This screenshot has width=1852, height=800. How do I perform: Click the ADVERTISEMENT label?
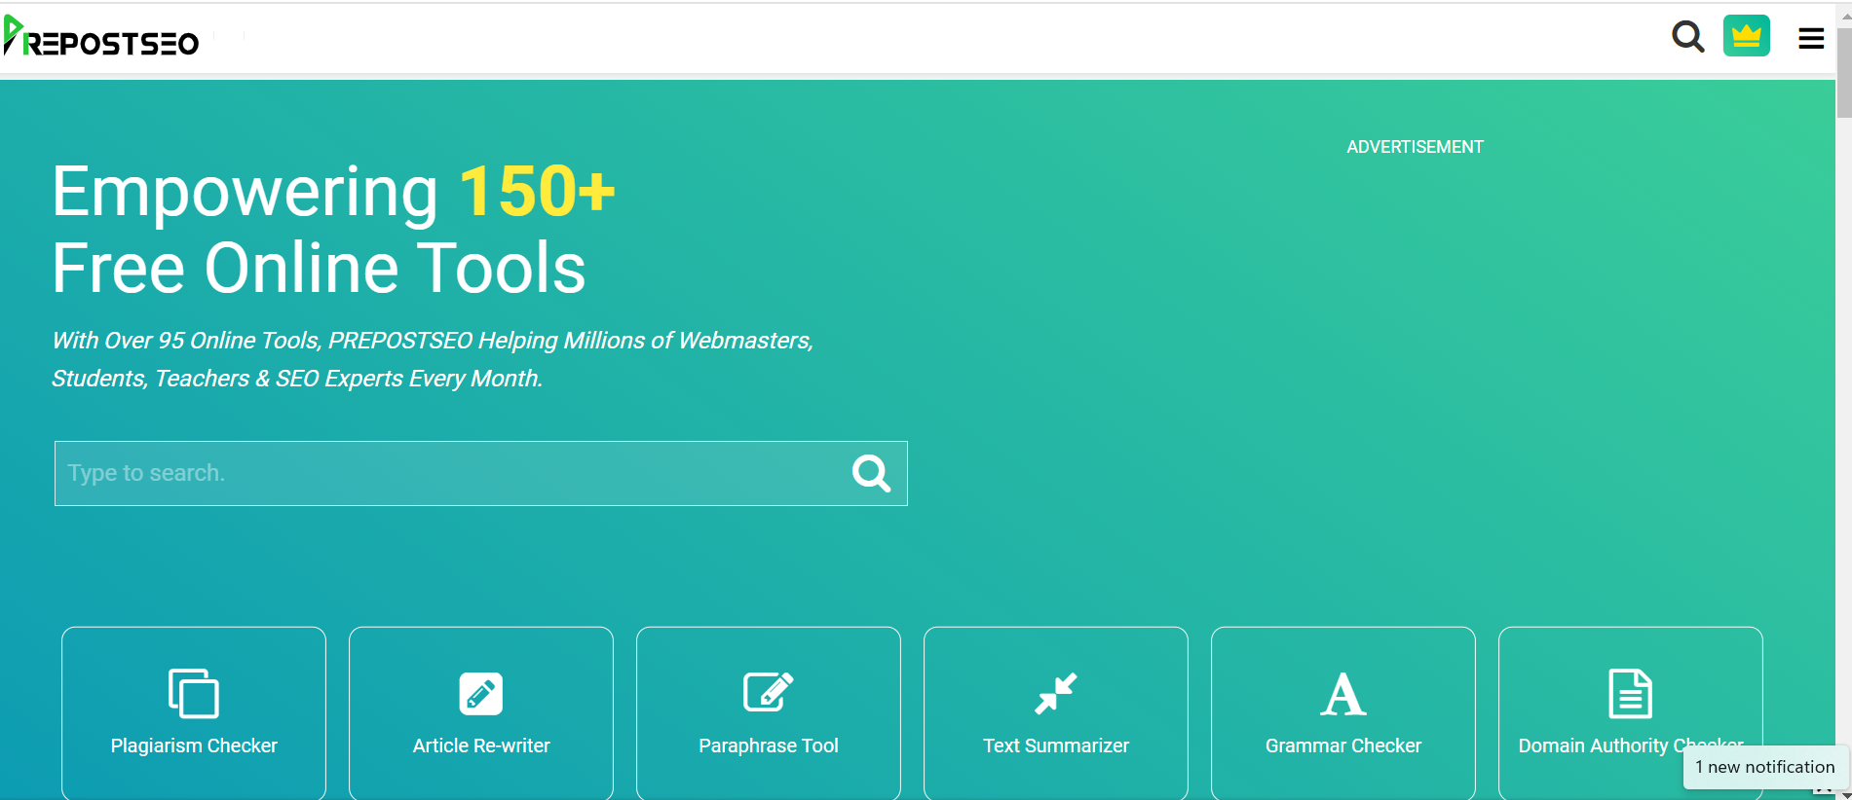click(1415, 147)
